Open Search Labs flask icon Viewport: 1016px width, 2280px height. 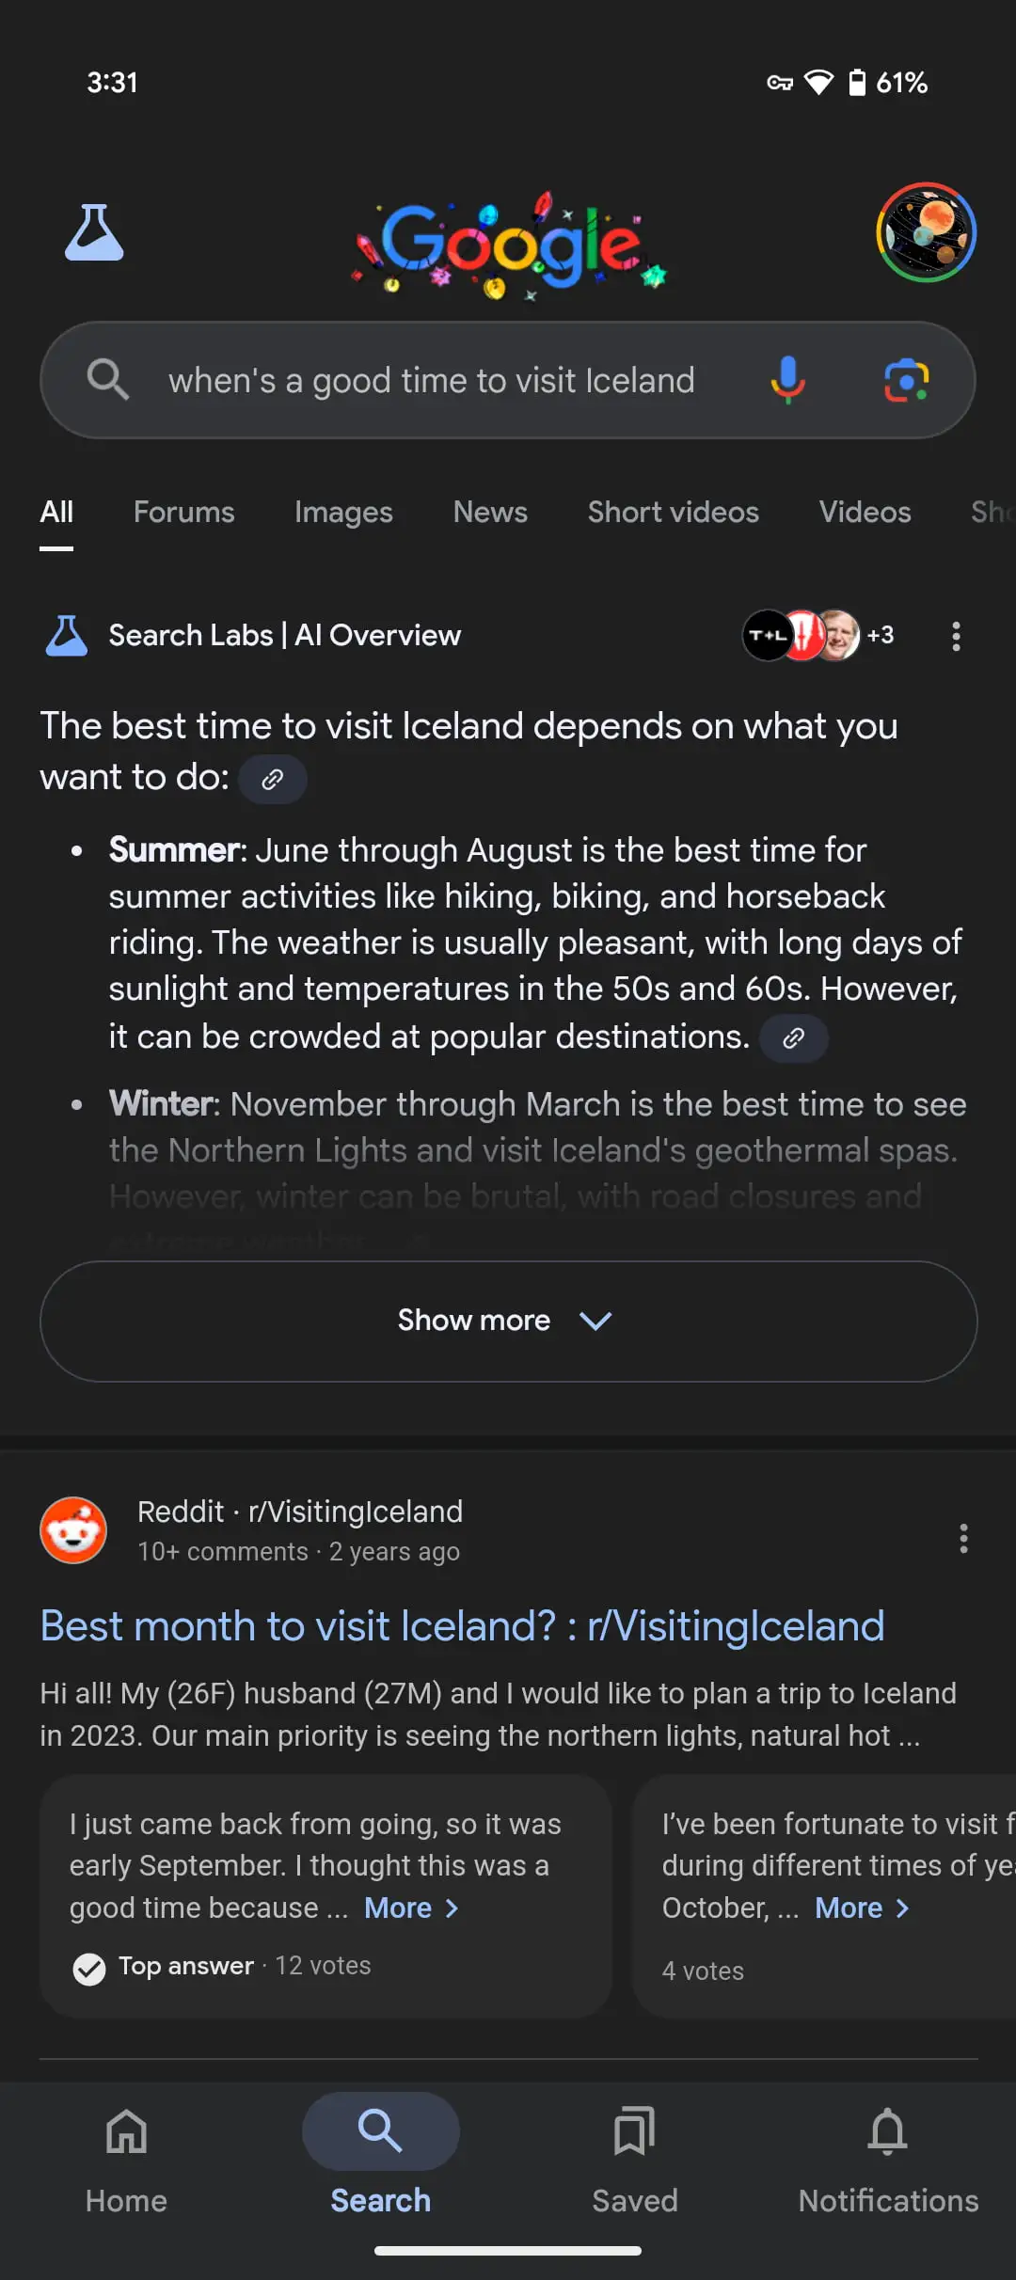pyautogui.click(x=94, y=232)
